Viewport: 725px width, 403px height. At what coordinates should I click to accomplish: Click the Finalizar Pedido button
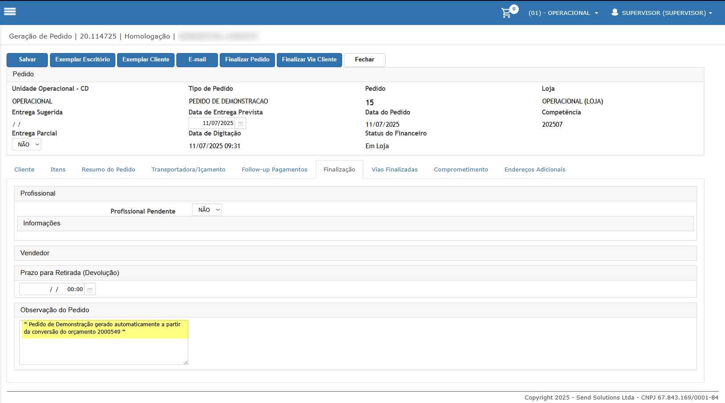pyautogui.click(x=247, y=60)
